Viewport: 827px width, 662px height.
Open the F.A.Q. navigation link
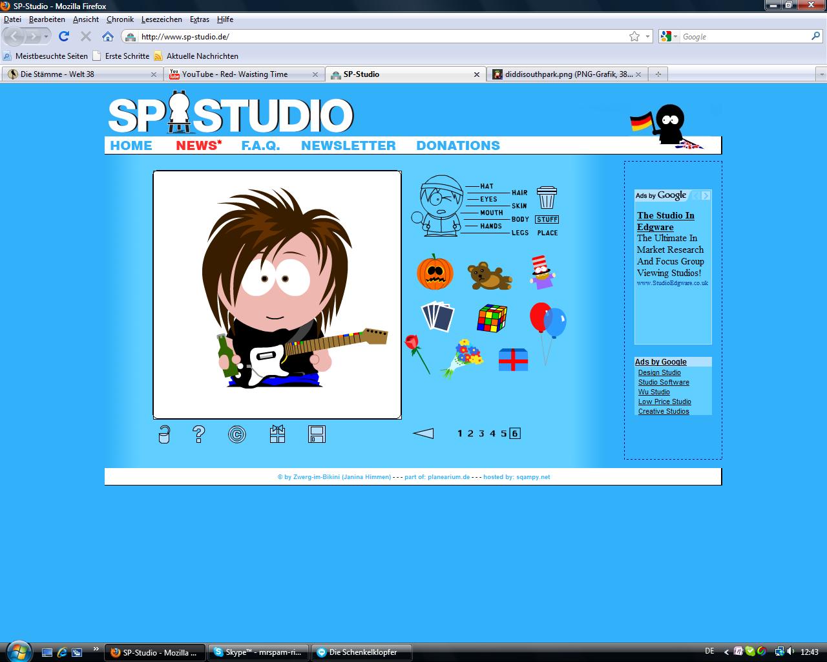[261, 145]
